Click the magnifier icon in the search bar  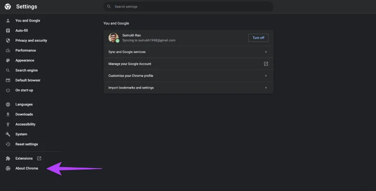pos(109,7)
